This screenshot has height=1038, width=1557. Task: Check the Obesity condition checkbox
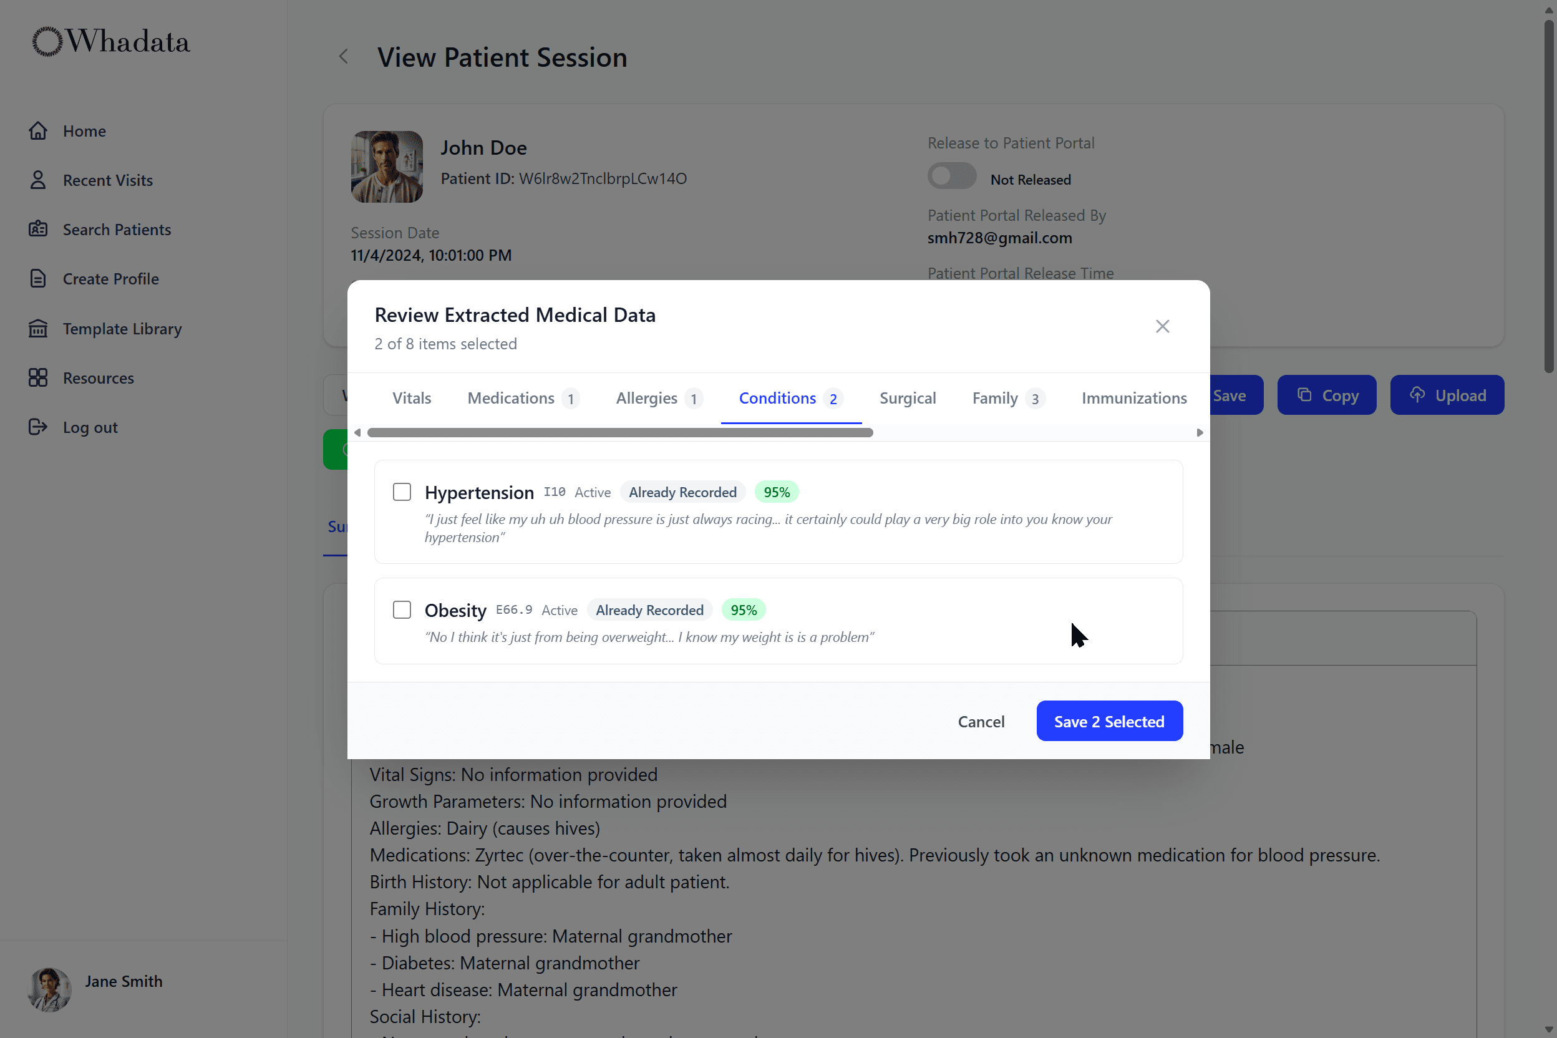[402, 609]
